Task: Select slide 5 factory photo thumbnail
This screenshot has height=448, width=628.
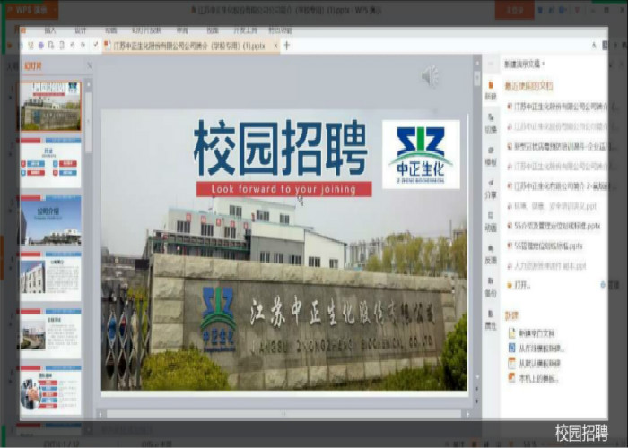Action: (x=50, y=333)
